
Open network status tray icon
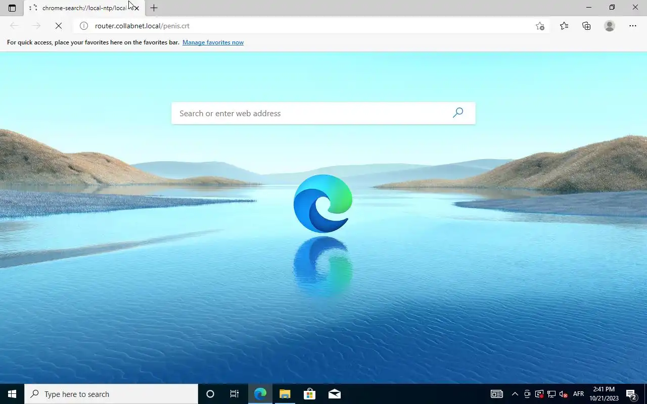551,394
